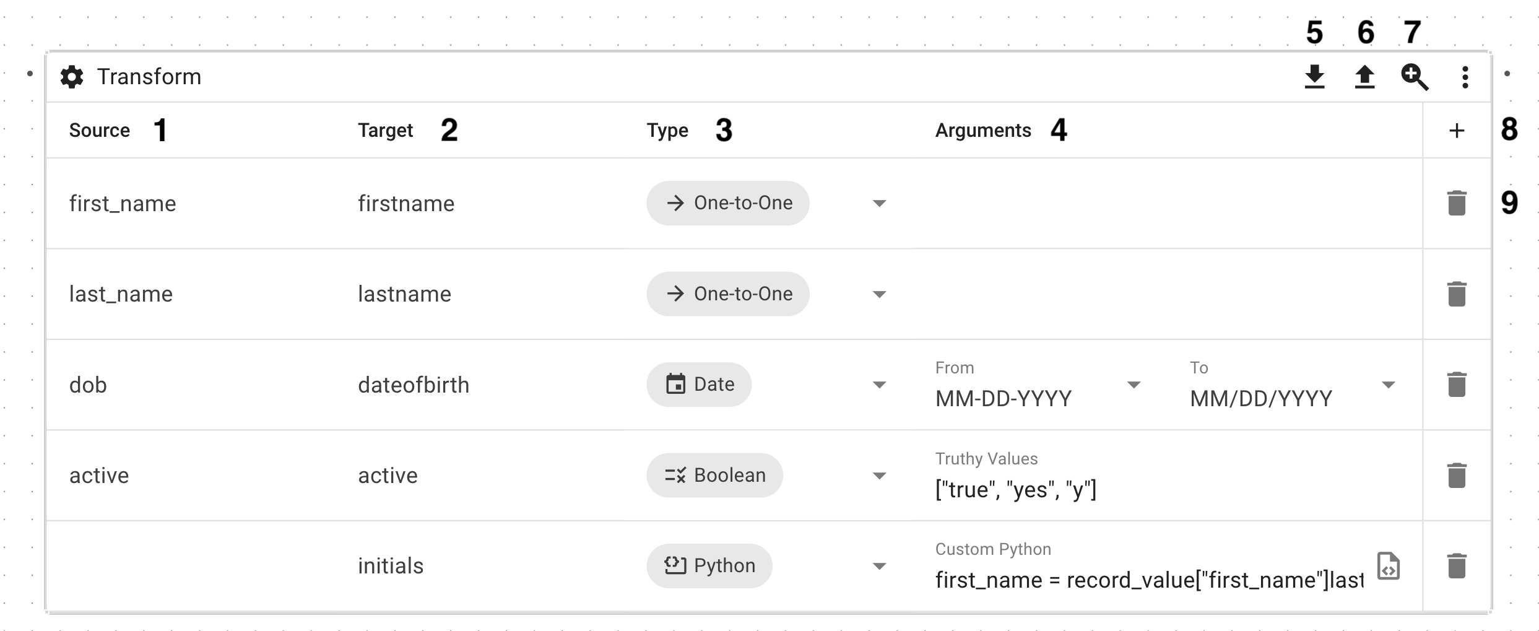
Task: Click the download icon in Transform header
Action: [1314, 77]
